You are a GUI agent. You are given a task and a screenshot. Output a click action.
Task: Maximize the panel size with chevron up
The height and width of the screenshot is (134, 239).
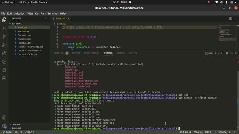point(232,53)
